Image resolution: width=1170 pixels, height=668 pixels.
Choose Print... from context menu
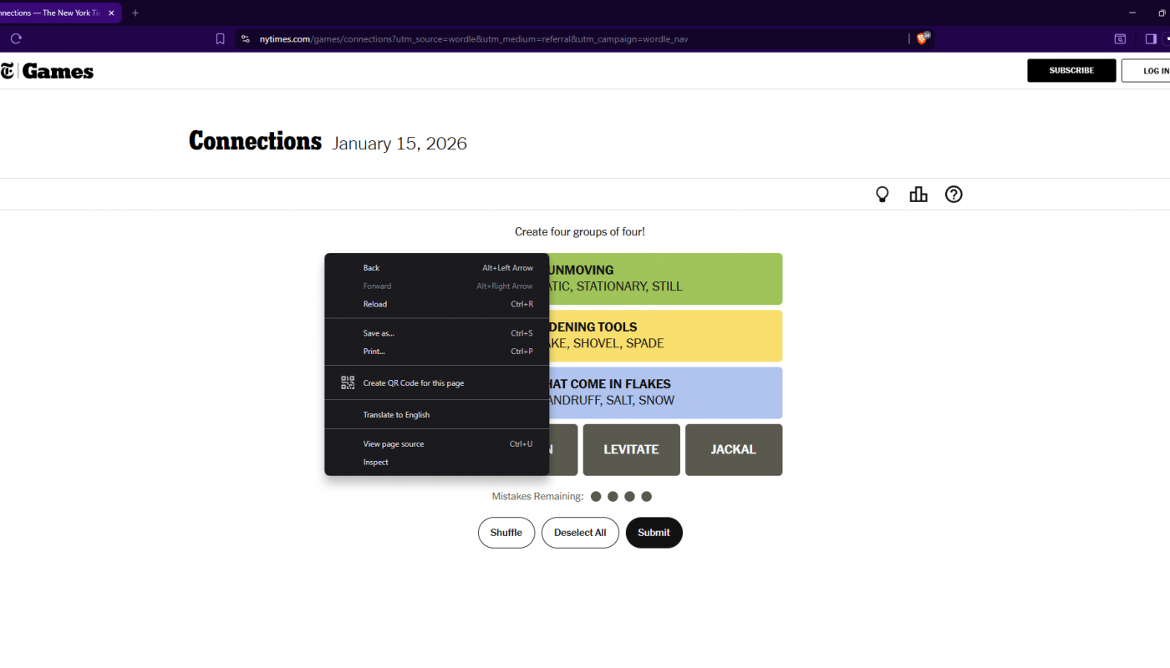[x=374, y=352]
